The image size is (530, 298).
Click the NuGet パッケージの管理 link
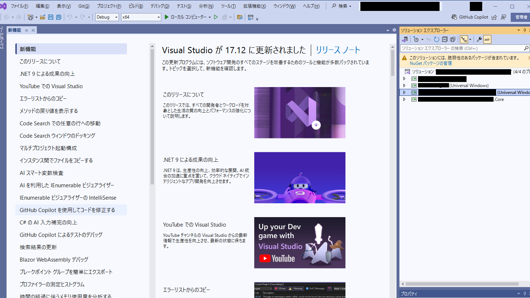[431, 63]
